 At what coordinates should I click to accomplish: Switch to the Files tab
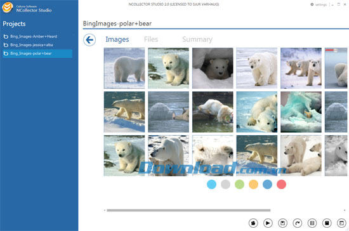tap(151, 39)
